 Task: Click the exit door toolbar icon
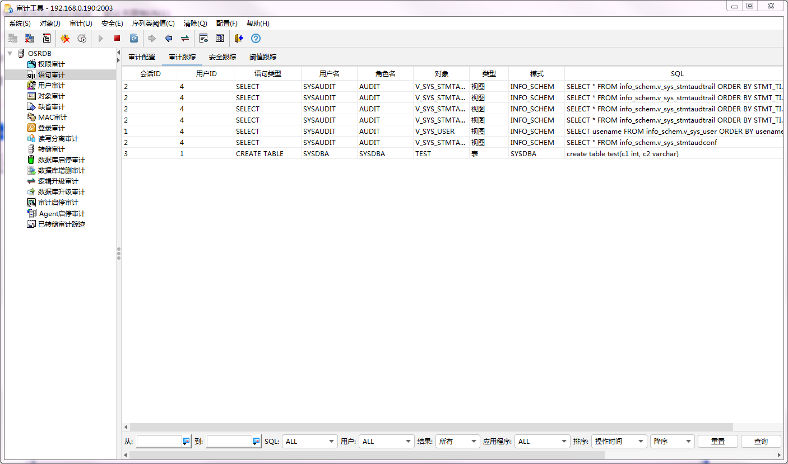pyautogui.click(x=239, y=38)
